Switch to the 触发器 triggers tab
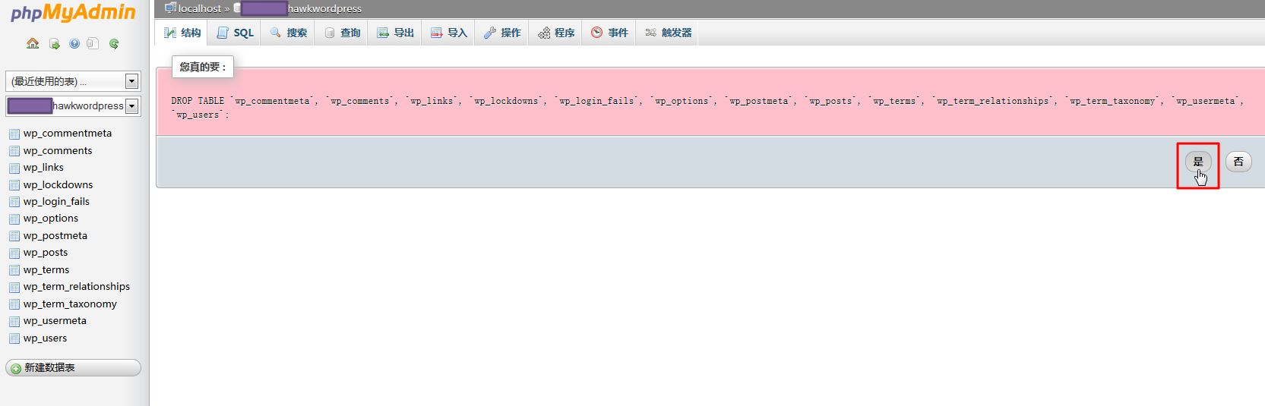 668,33
